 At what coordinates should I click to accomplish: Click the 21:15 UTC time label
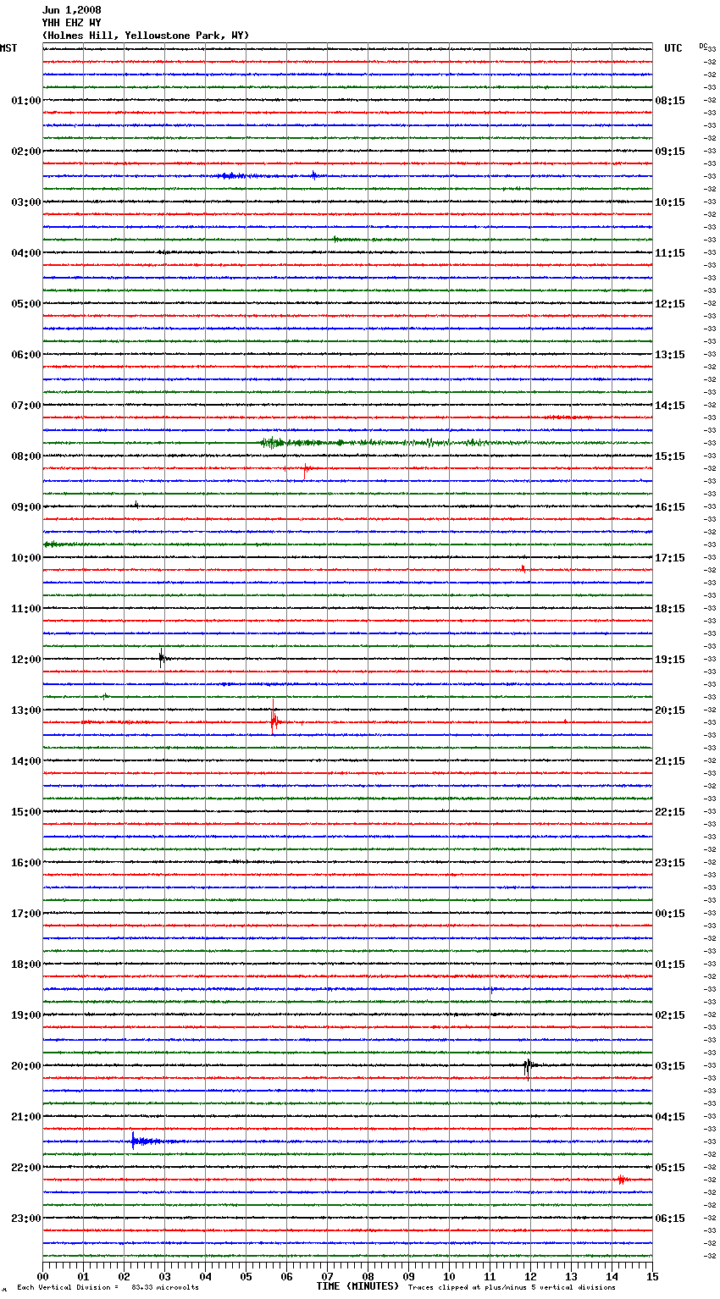pos(670,761)
